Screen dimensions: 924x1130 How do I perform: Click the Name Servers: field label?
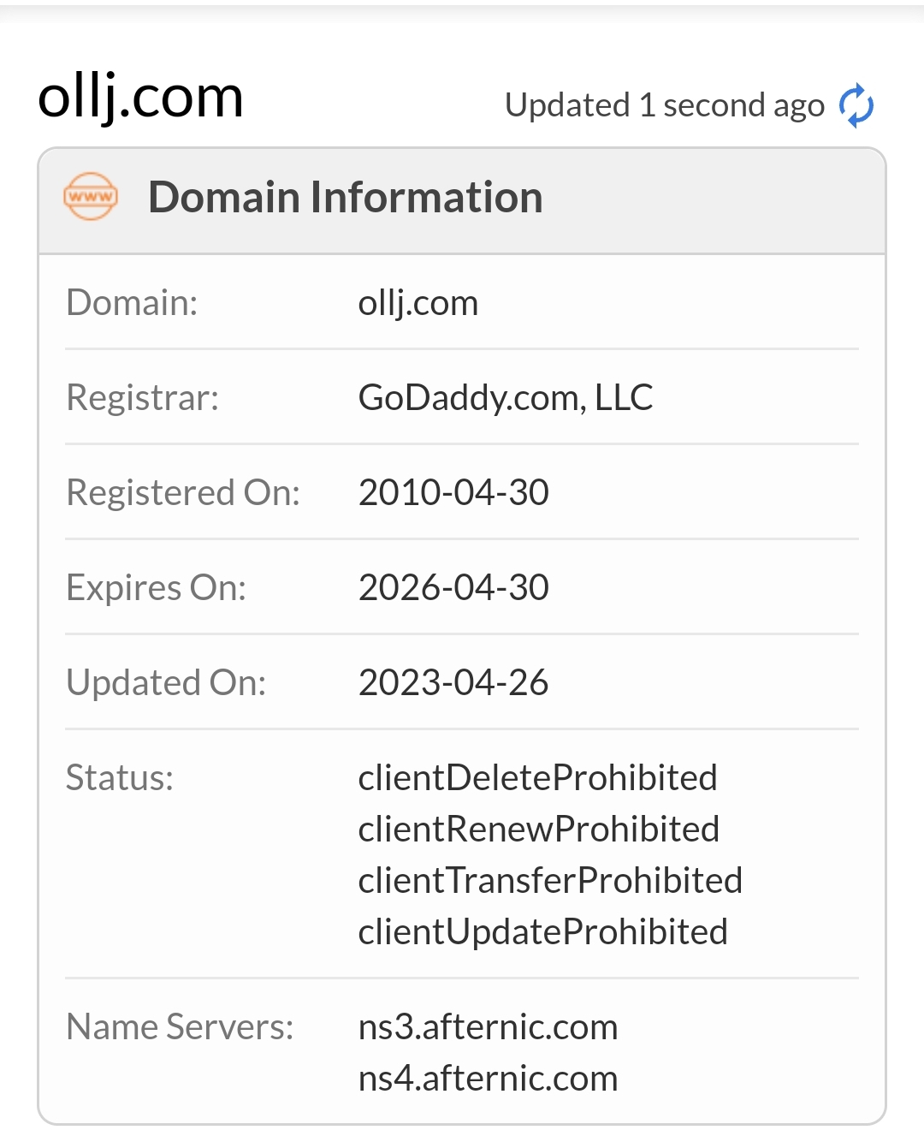[180, 1027]
